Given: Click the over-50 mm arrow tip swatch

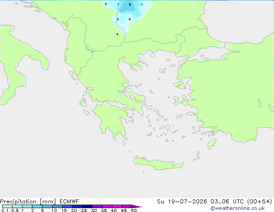Looking at the screenshot, I should pos(137,206).
